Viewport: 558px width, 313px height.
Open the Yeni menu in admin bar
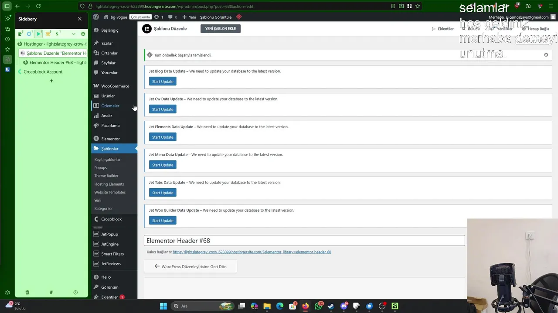[189, 17]
